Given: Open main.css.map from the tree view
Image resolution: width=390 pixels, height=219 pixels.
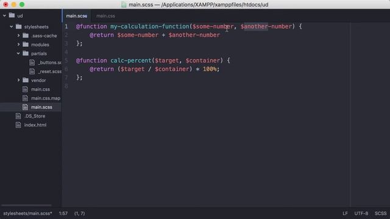Looking at the screenshot, I should click(46, 99).
